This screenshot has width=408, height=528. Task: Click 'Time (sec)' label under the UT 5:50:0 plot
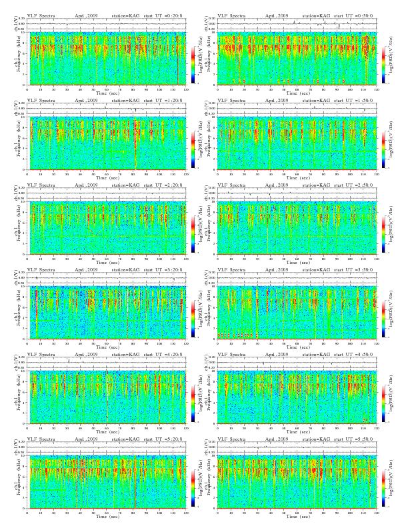pos(298,517)
